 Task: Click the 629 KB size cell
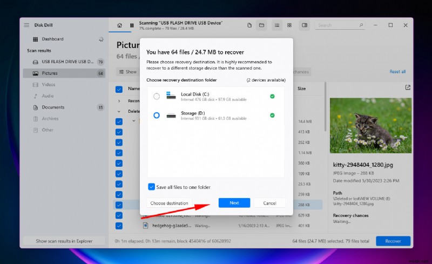pyautogui.click(x=304, y=215)
